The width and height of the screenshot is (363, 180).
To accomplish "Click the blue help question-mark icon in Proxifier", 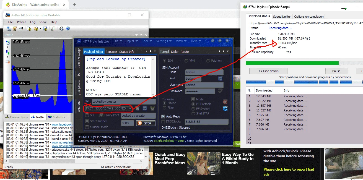I will click(68, 28).
